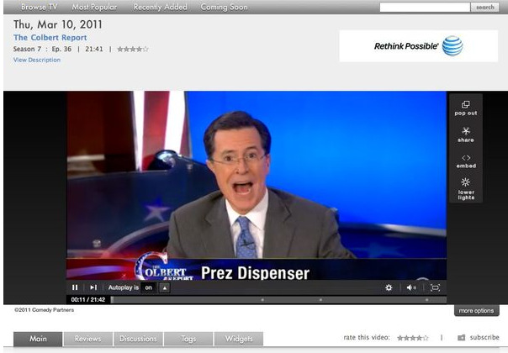Click the Season 7 text
508x353 pixels.
[x=27, y=49]
